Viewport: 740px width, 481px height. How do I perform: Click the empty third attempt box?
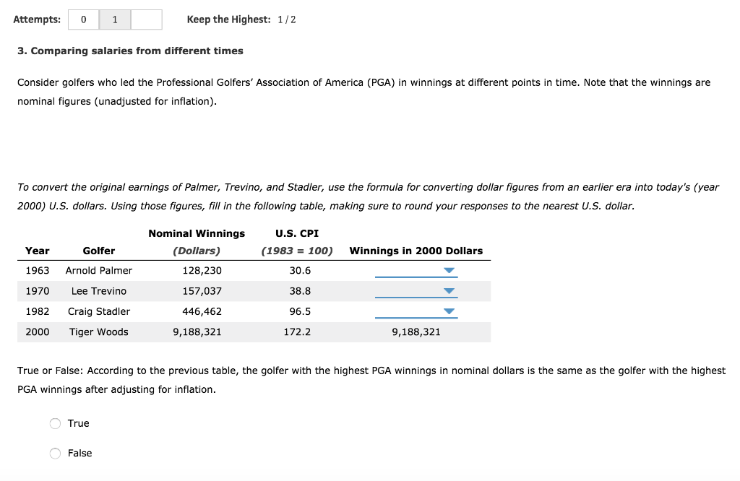[x=146, y=19]
